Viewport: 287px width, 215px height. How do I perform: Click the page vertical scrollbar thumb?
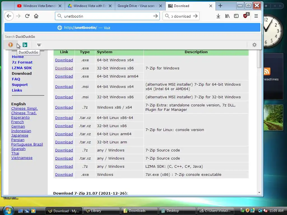[259, 59]
